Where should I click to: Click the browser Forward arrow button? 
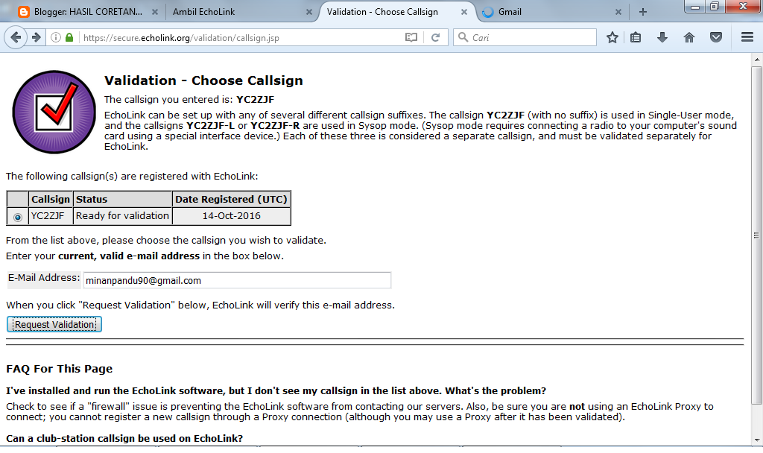[x=36, y=37]
